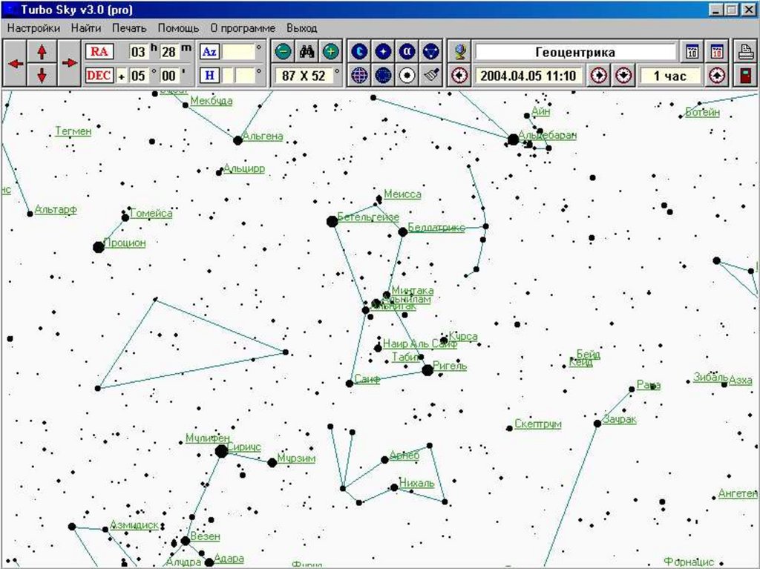Open the О программе menu
This screenshot has width=760, height=569.
click(243, 28)
